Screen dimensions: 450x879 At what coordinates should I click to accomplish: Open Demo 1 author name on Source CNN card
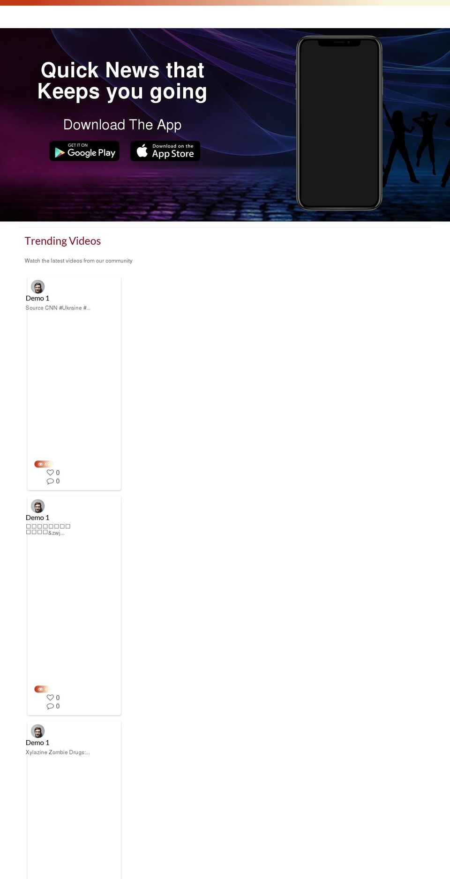(37, 298)
